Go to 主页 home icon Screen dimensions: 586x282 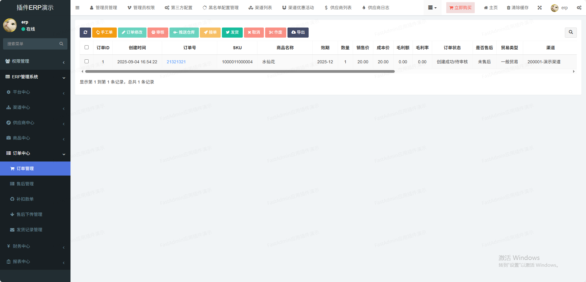[490, 8]
